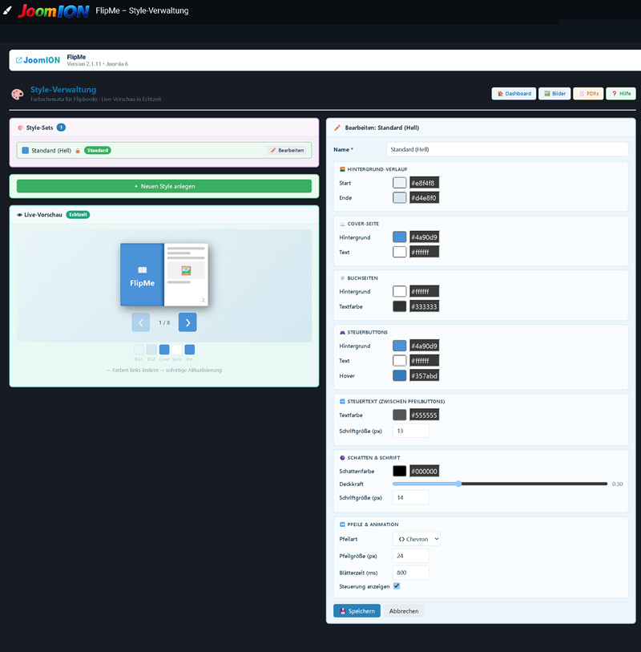Open the Steuerbuttons Hover color swatch
The image size is (641, 652).
[x=400, y=376]
